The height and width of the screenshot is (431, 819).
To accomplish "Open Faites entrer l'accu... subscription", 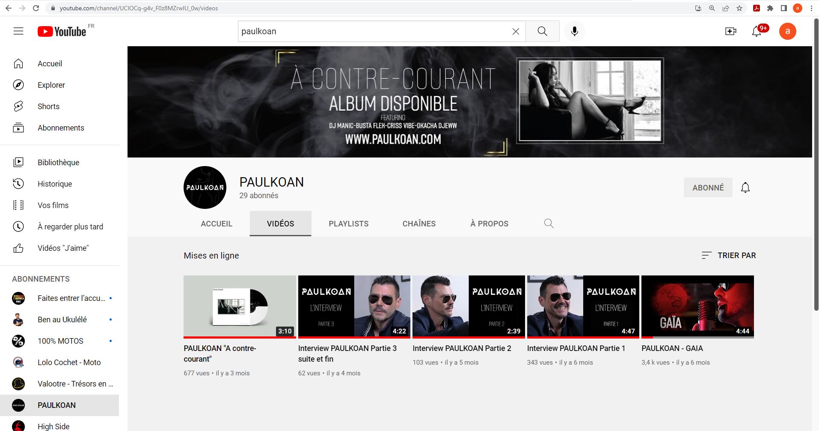I will (x=59, y=298).
